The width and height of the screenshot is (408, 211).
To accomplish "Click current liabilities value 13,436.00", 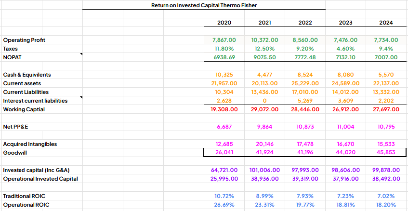I will pos(264,92).
